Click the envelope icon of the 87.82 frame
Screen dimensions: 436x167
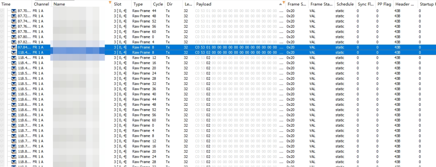(x=14, y=42)
